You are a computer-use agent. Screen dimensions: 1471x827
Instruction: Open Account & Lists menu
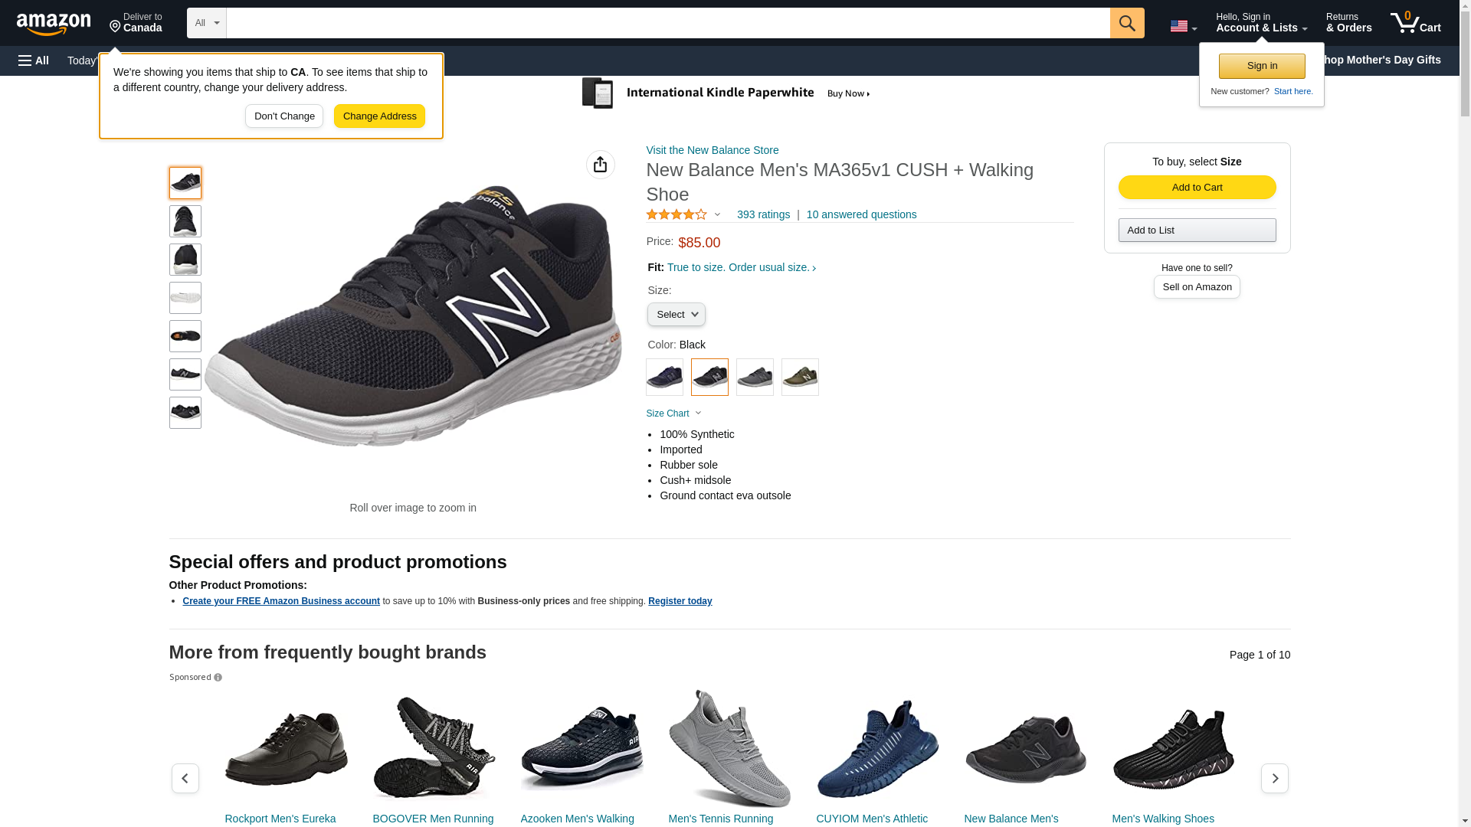[1261, 23]
